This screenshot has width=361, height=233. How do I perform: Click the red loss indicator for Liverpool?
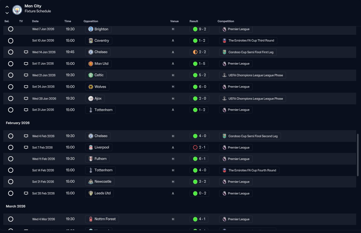click(195, 148)
